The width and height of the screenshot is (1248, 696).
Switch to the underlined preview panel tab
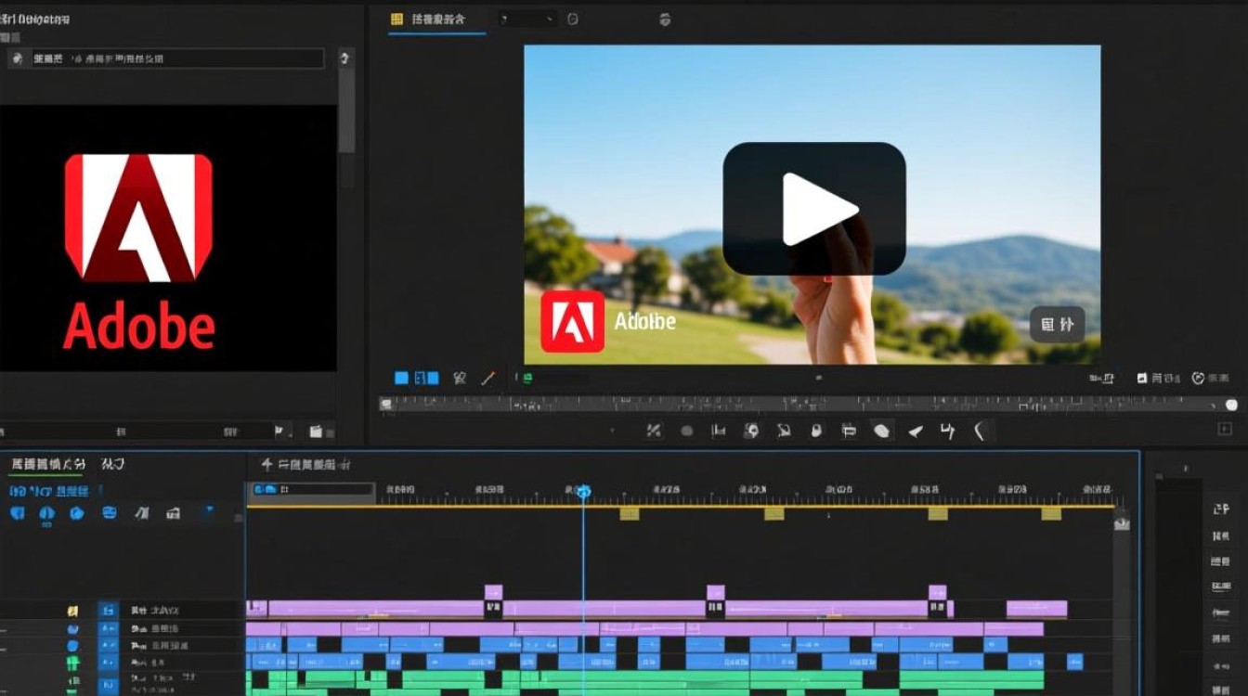click(436, 19)
